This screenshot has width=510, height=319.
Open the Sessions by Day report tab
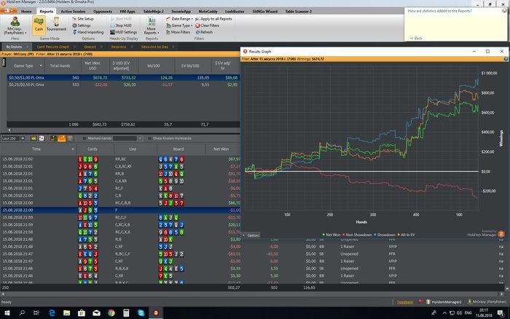pyautogui.click(x=154, y=47)
